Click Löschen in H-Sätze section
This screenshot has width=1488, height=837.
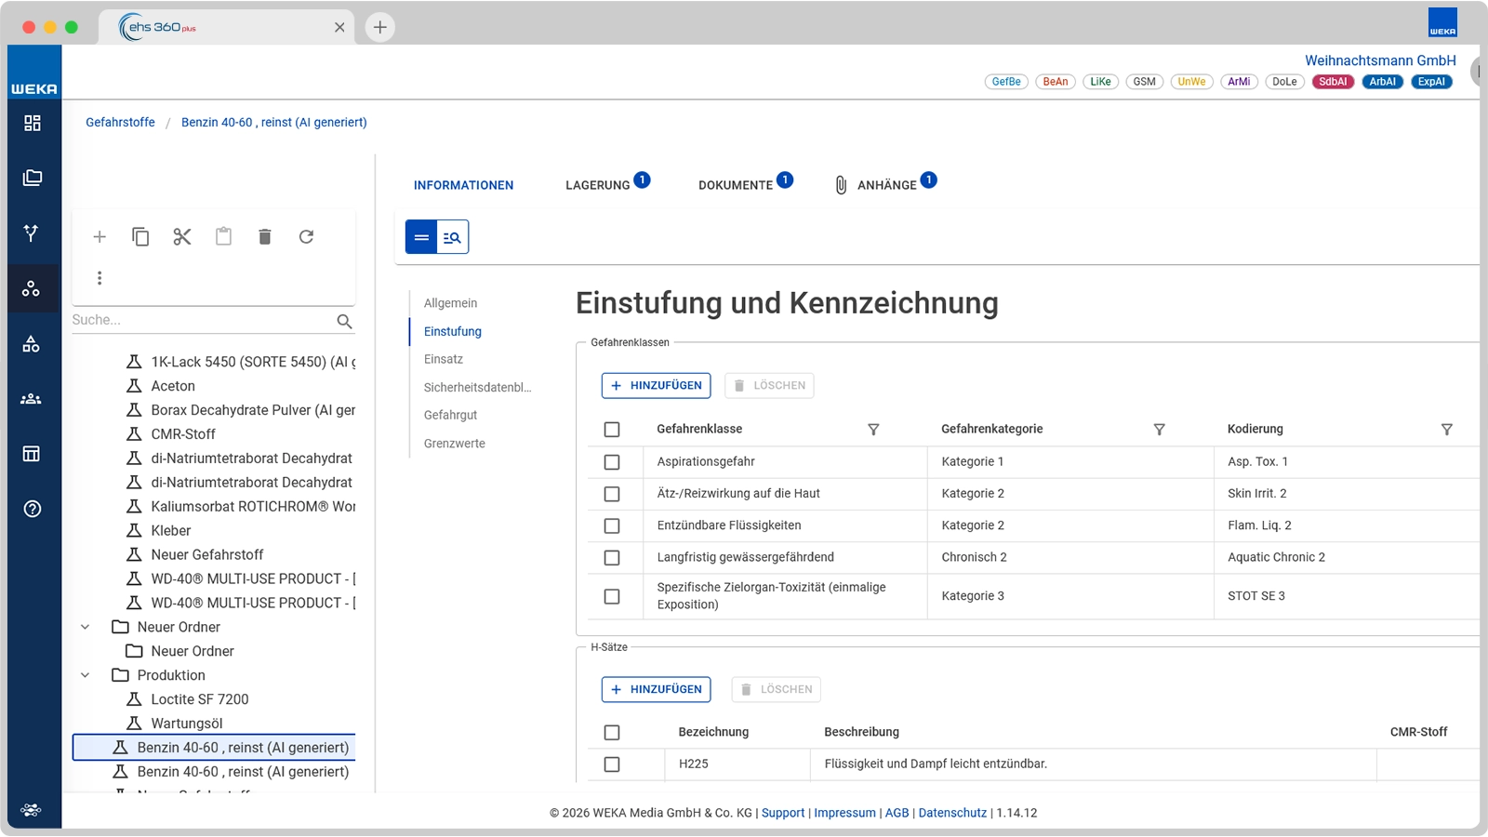click(x=776, y=689)
